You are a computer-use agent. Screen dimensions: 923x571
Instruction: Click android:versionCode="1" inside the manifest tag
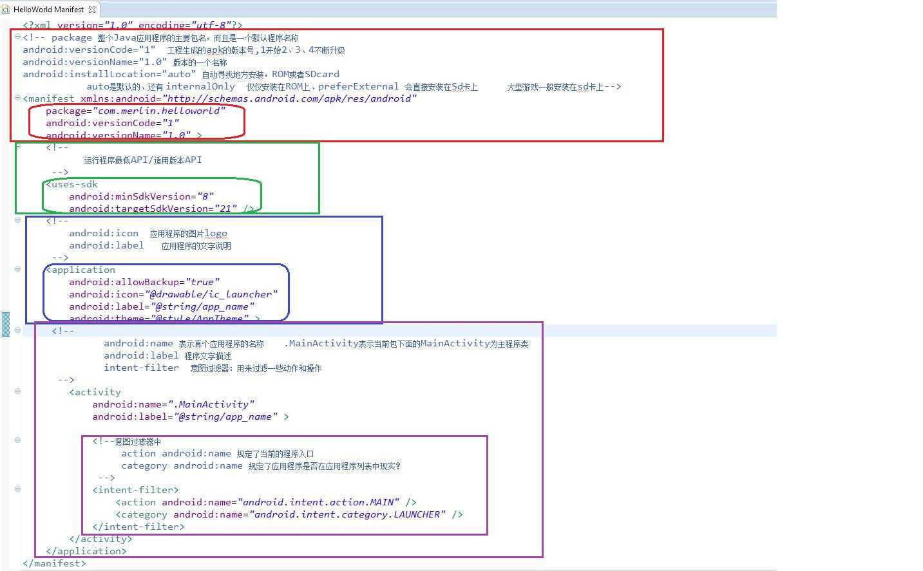point(113,123)
